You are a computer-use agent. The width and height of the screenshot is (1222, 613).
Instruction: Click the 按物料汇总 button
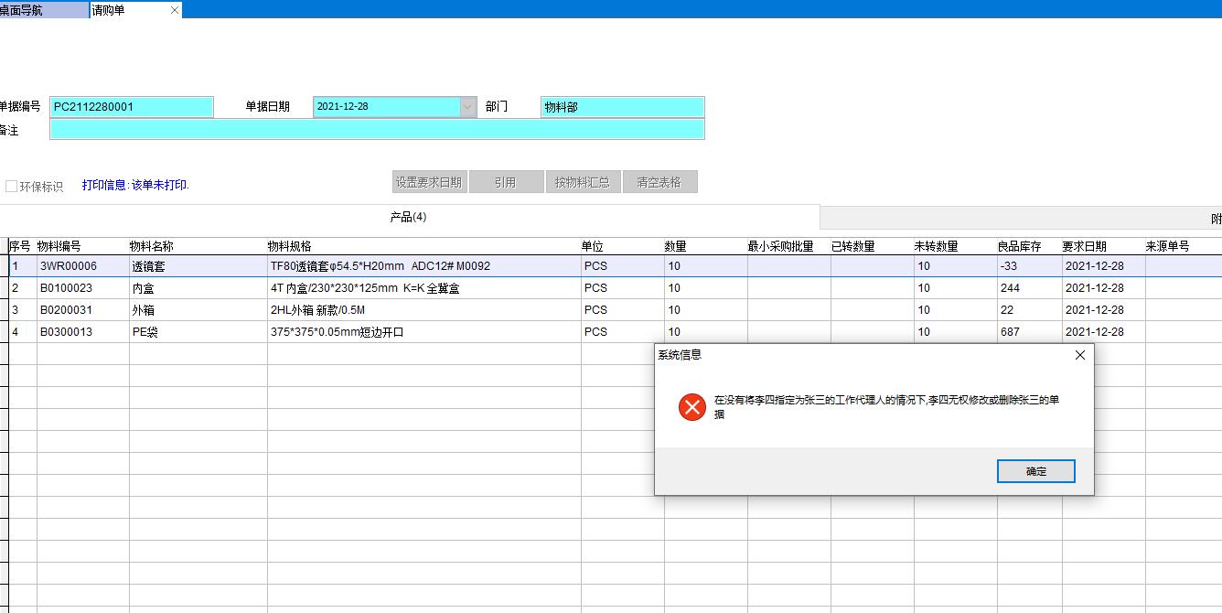pos(583,181)
